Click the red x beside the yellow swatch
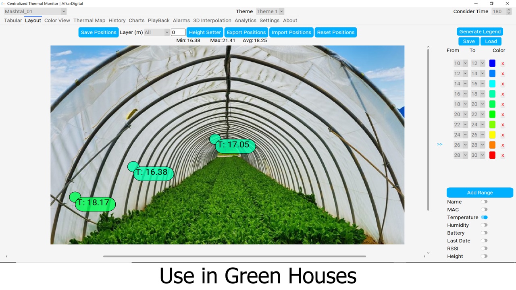The width and height of the screenshot is (516, 290). click(x=503, y=135)
